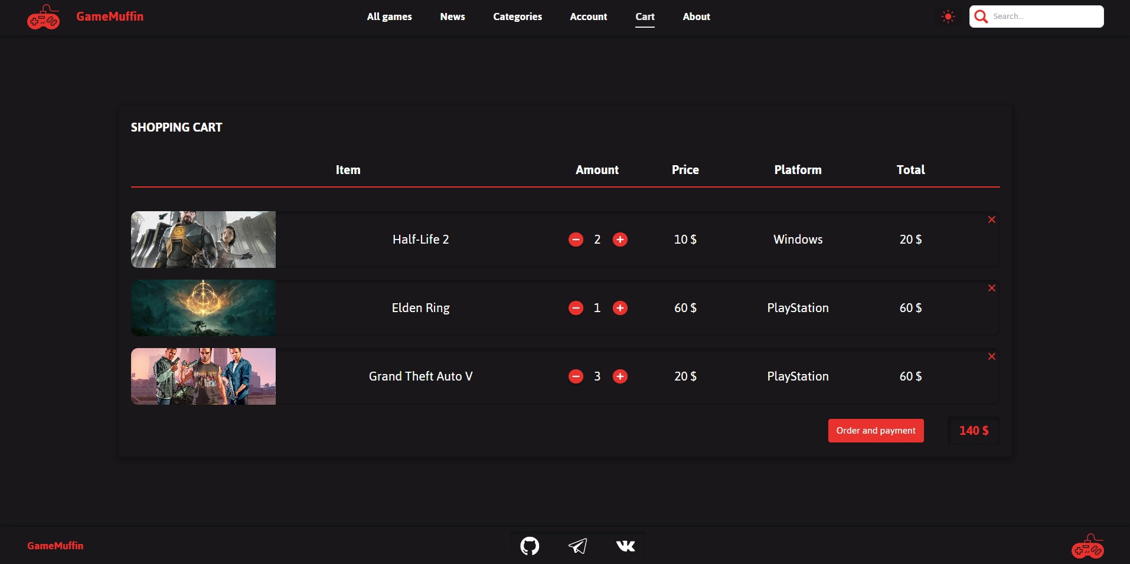This screenshot has width=1130, height=564.
Task: Open Elden Ring cover thumbnail
Action: (x=203, y=308)
